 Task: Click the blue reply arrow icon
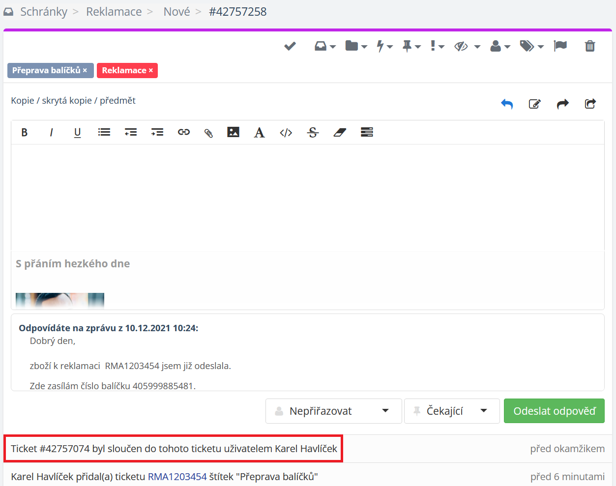coord(507,104)
